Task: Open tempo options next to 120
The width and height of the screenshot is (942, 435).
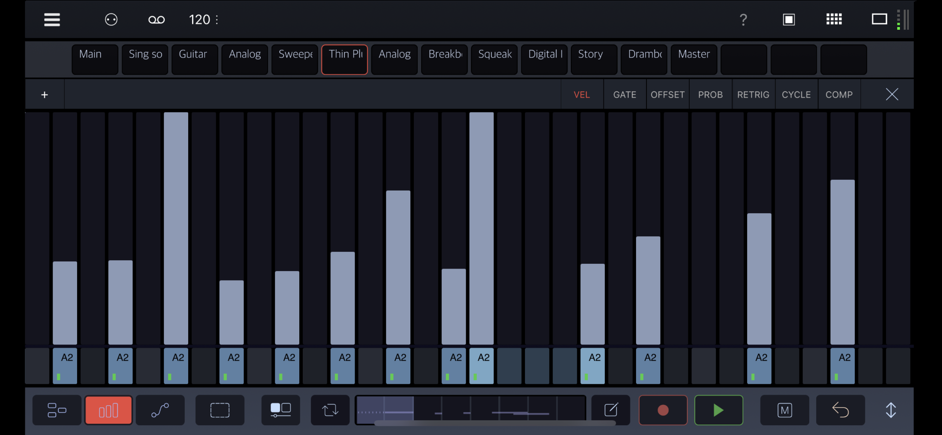Action: pyautogui.click(x=217, y=20)
